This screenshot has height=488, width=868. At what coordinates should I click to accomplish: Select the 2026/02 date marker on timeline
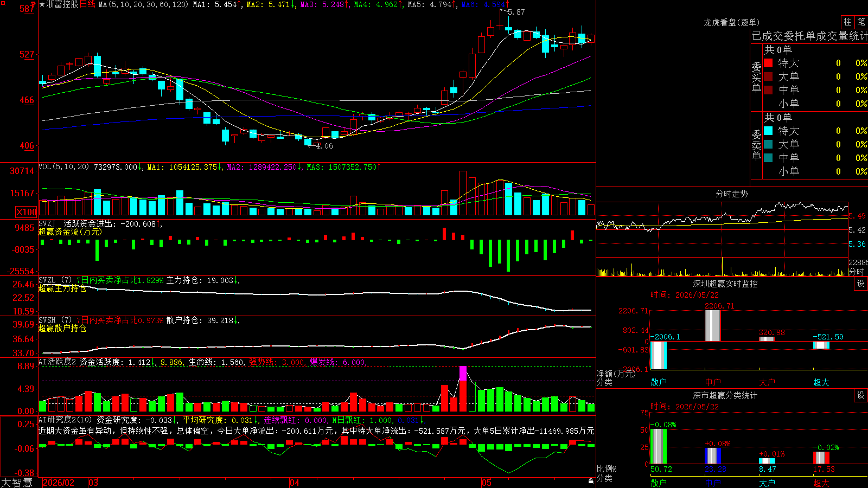(58, 483)
